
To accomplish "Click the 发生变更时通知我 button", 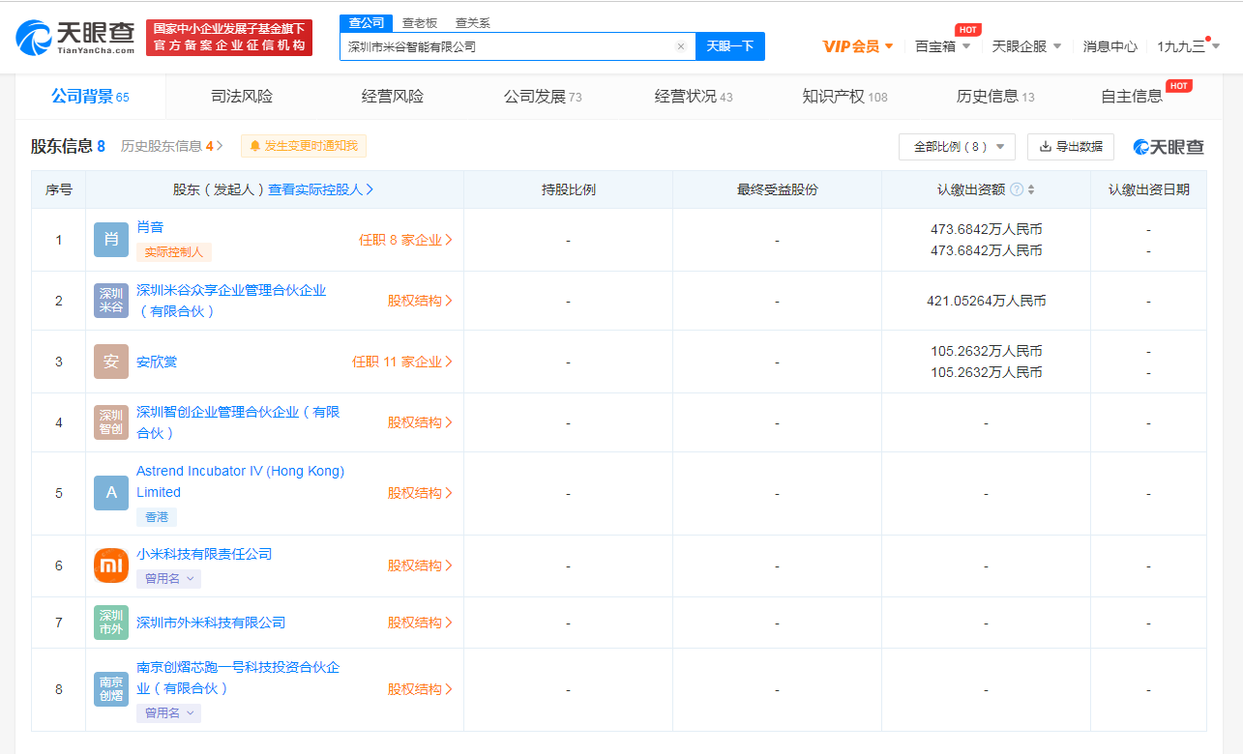I will point(304,146).
